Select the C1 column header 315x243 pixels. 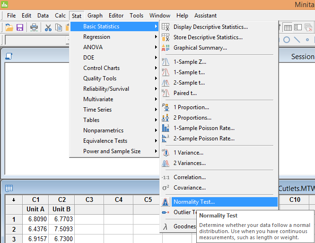pos(35,200)
